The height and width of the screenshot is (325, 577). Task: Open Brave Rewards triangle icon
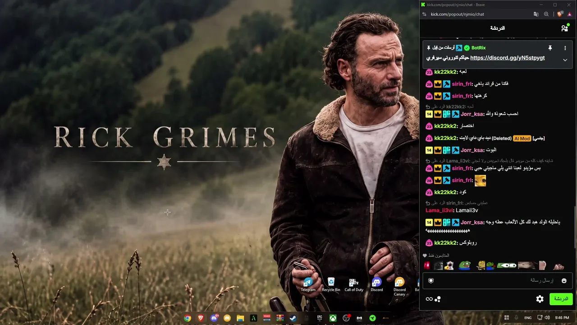pyautogui.click(x=569, y=14)
